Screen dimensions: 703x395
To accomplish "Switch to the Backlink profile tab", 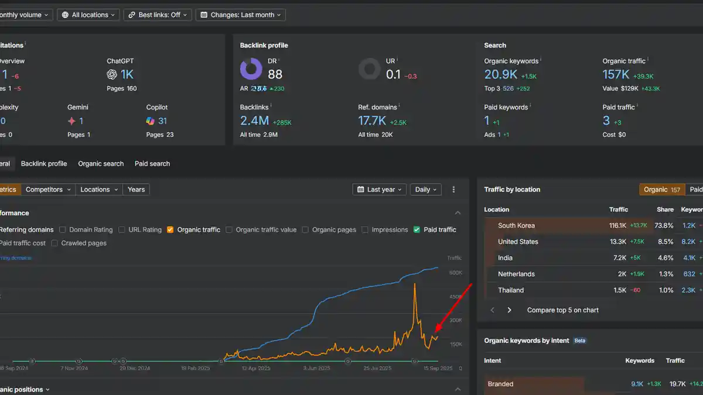I will tap(44, 164).
